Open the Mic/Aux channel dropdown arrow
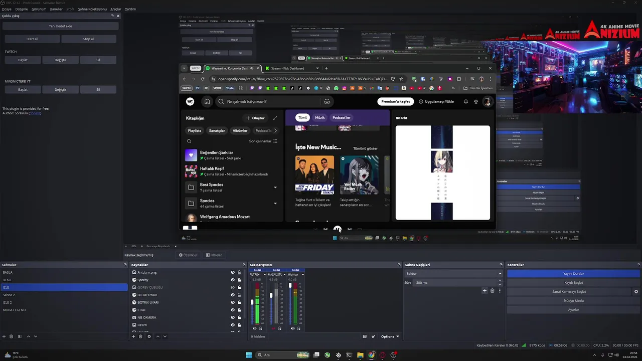The image size is (642, 361). (x=302, y=274)
